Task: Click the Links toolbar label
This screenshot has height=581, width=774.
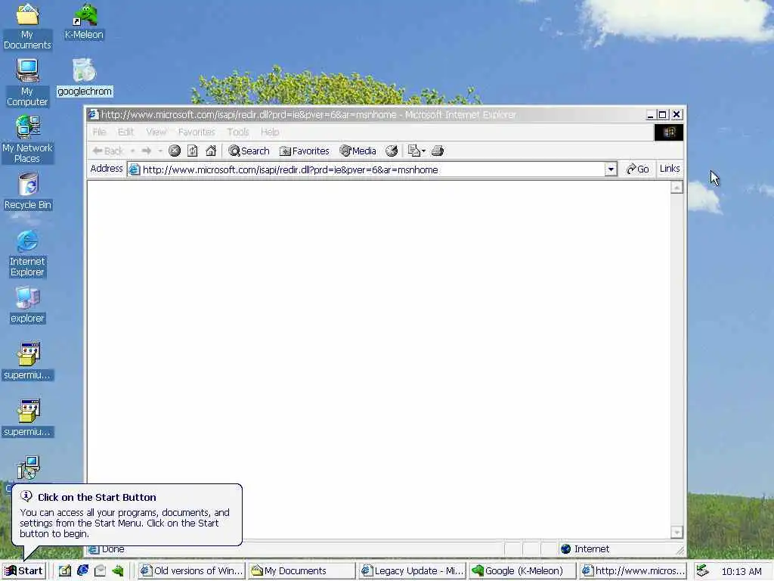Action: pos(670,169)
